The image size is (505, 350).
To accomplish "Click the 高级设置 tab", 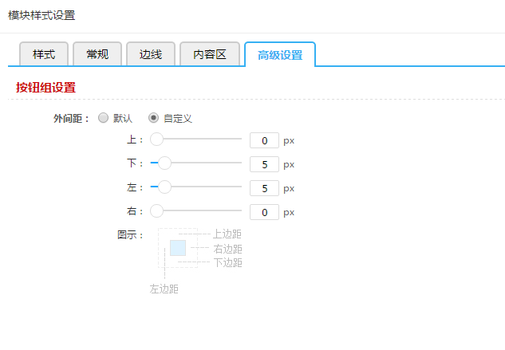I will (279, 55).
